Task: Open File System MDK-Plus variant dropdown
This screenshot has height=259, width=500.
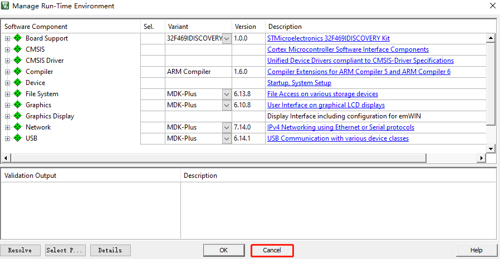Action: 227,94
